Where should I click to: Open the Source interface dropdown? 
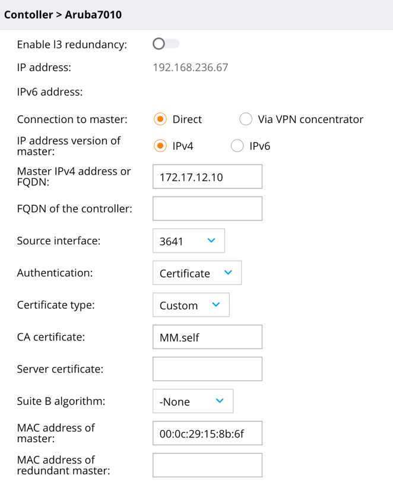click(x=189, y=241)
